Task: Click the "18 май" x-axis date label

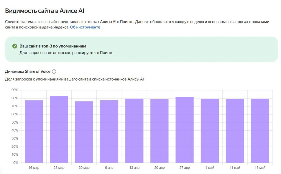Action: coord(260,168)
